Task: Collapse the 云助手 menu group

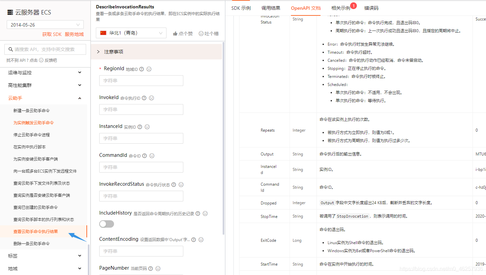Action: tap(45, 98)
